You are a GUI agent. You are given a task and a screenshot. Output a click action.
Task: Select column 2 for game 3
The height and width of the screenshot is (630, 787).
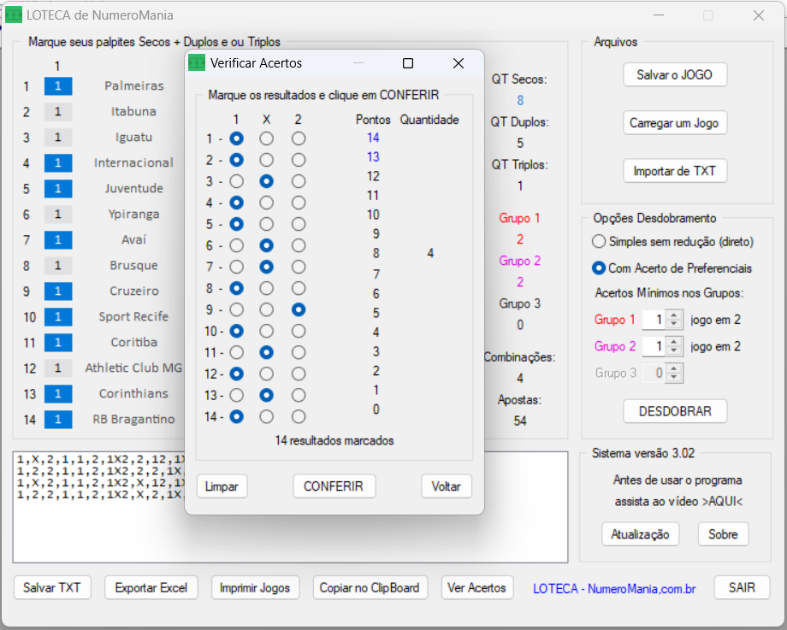(298, 181)
